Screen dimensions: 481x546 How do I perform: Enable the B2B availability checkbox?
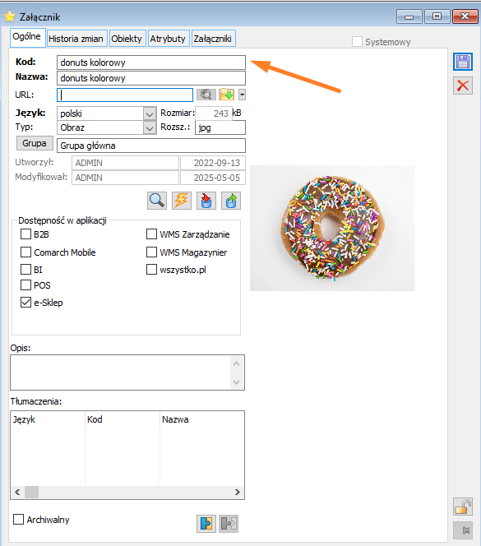(x=25, y=234)
